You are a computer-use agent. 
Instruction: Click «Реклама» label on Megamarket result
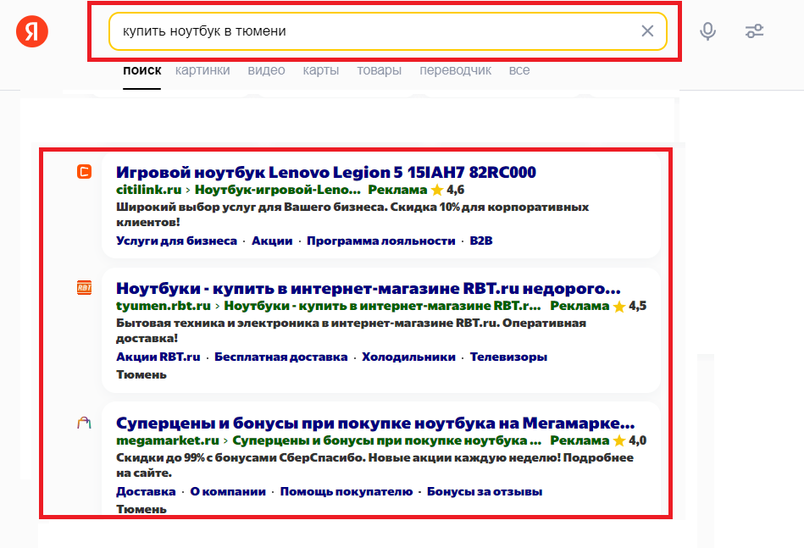click(579, 440)
